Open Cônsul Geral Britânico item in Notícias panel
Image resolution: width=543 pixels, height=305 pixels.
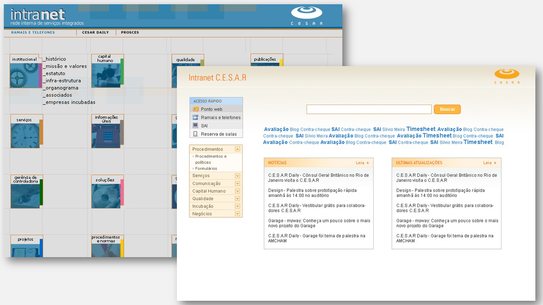[319, 177]
